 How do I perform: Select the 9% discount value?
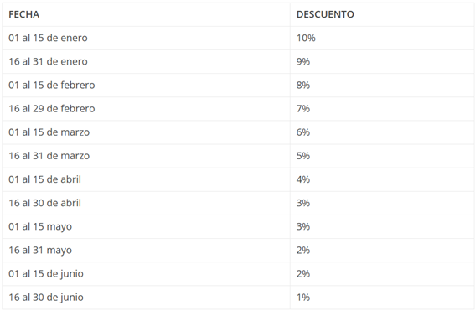pos(303,61)
